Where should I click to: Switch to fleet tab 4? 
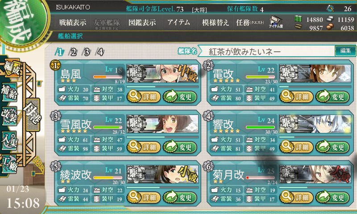click(x=100, y=52)
